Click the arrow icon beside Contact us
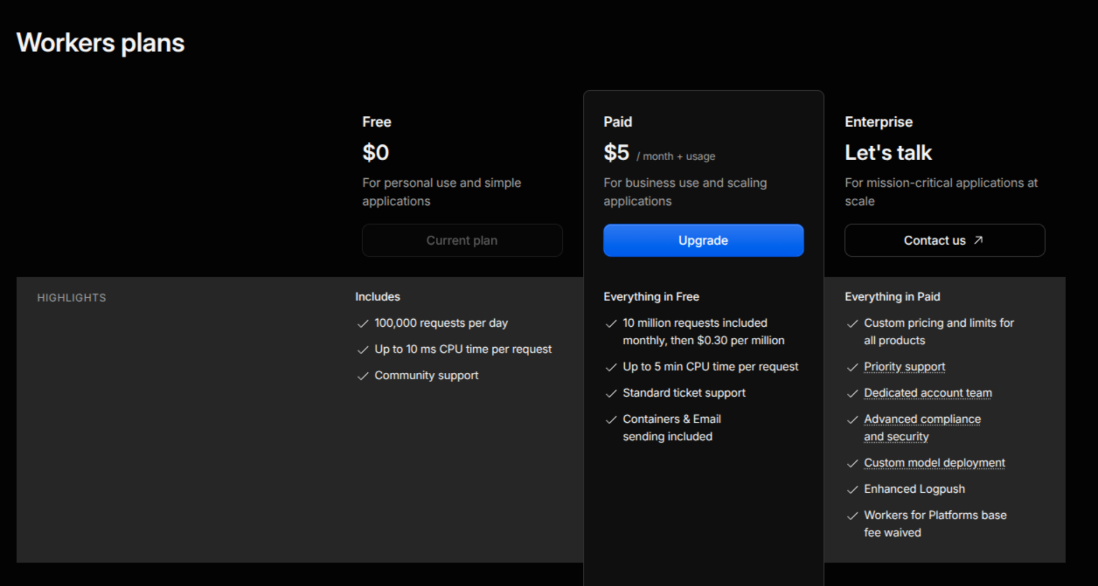 coord(979,240)
